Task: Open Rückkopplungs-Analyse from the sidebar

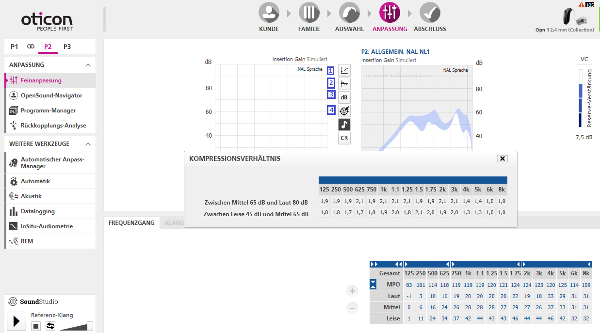Action: [x=53, y=126]
